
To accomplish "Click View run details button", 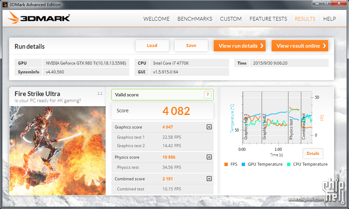I will (x=240, y=46).
